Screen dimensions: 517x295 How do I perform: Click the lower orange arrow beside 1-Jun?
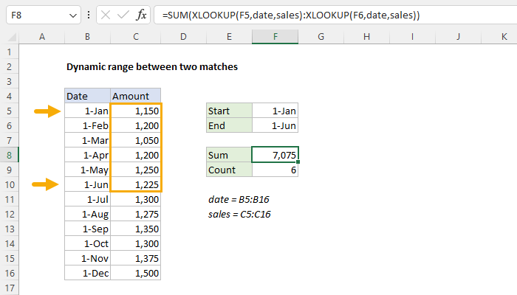[47, 184]
